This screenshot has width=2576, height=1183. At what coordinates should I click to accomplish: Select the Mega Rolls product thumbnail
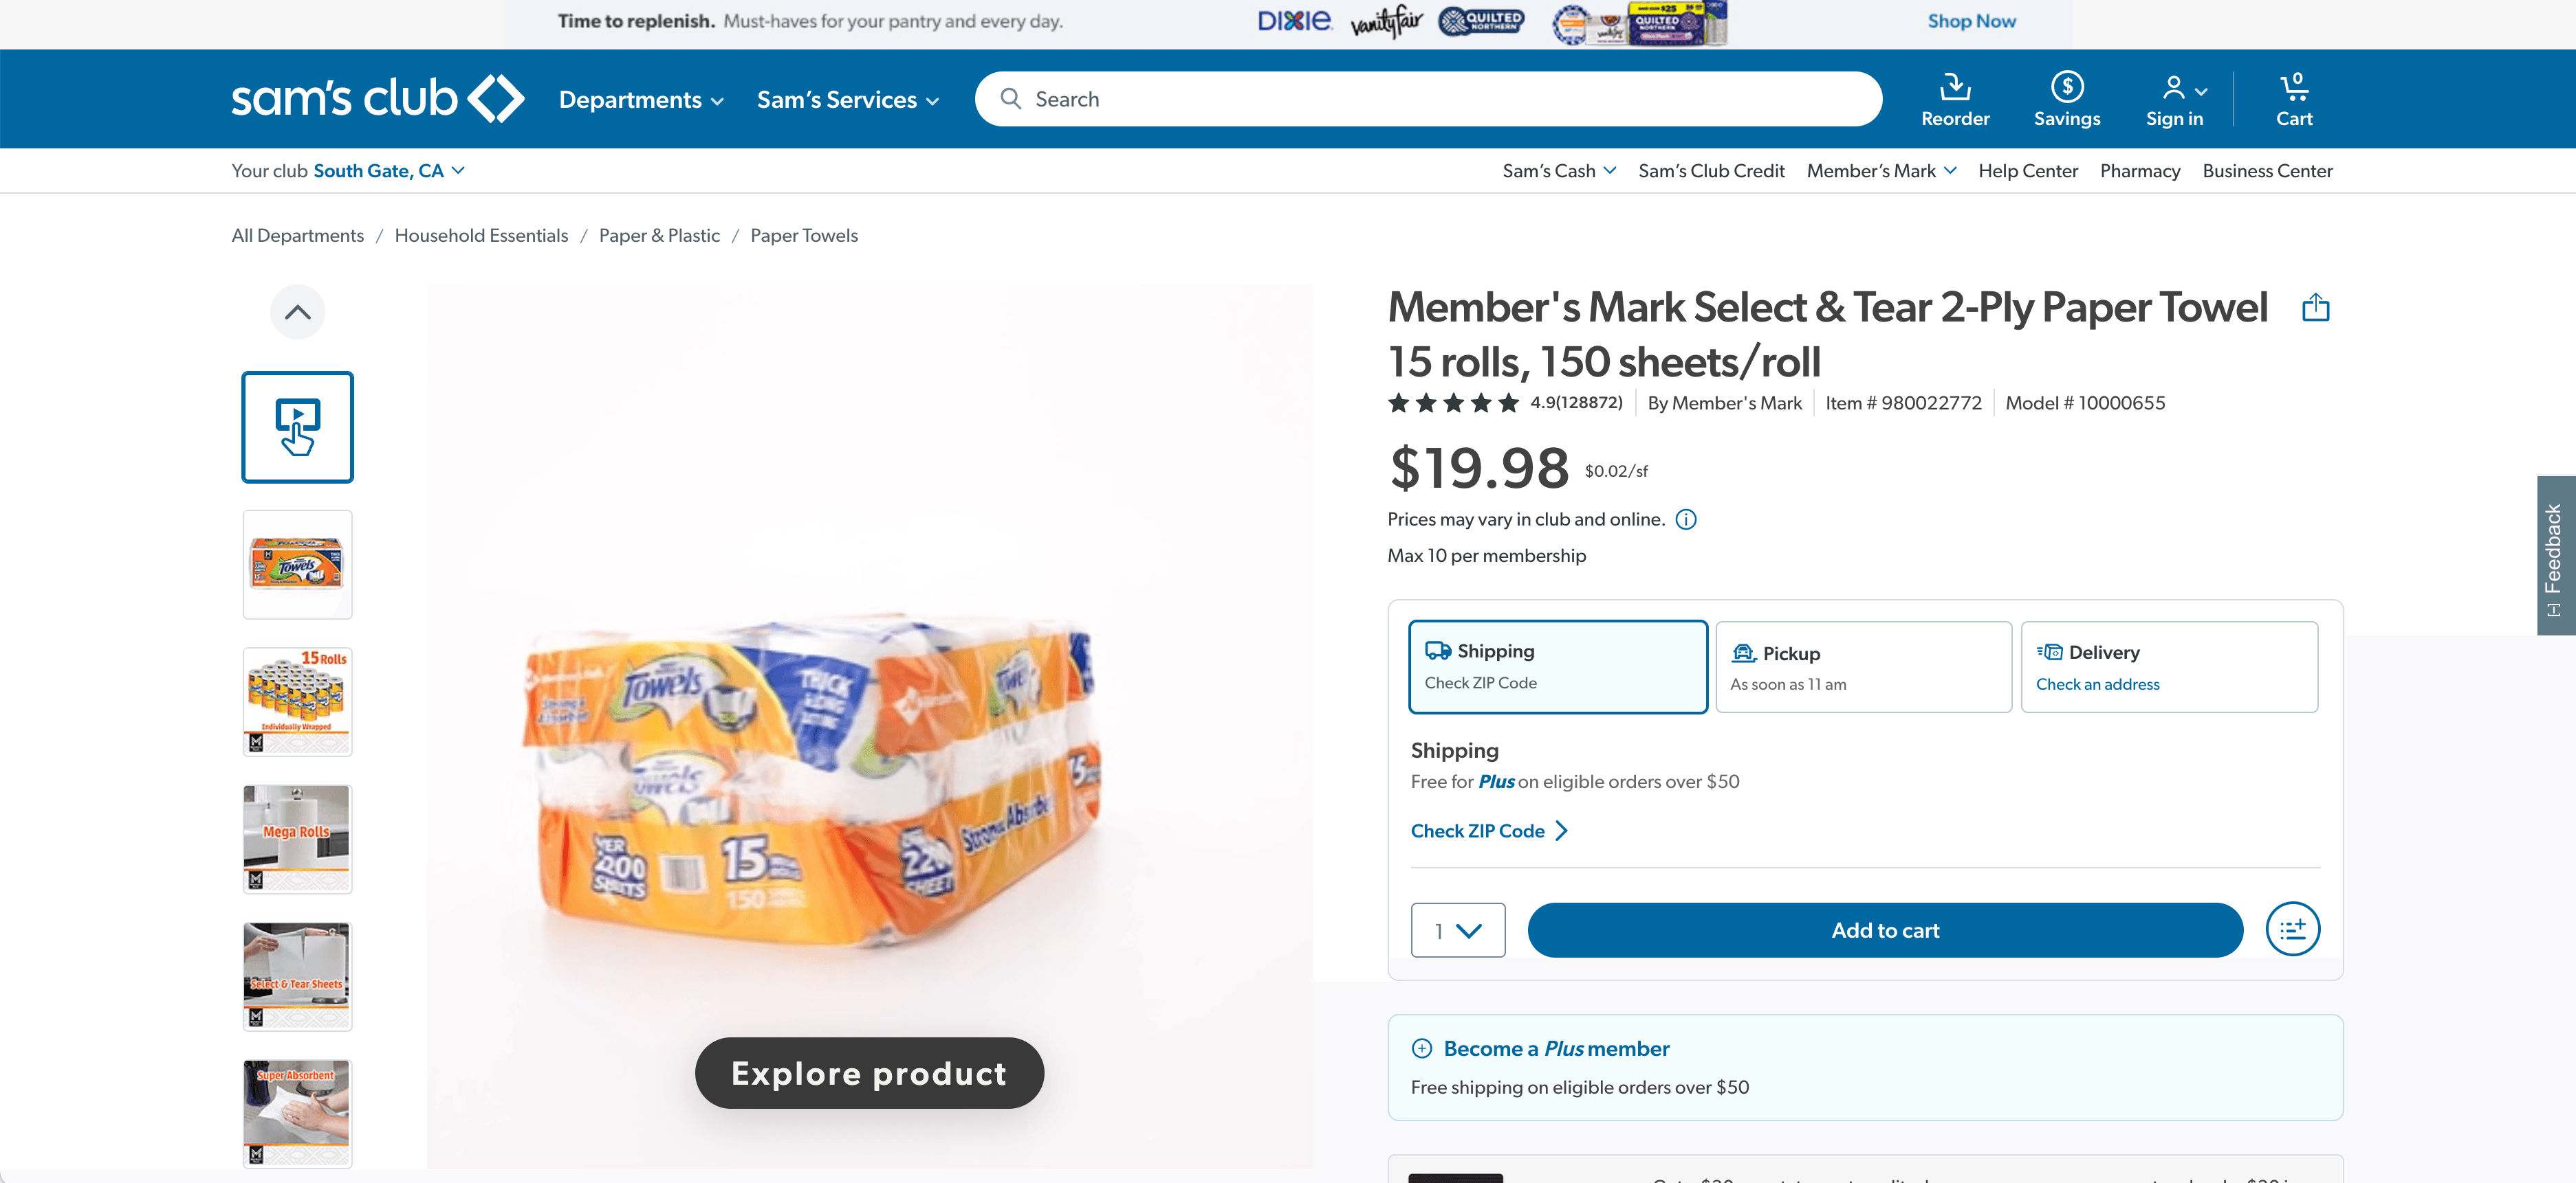click(x=297, y=838)
